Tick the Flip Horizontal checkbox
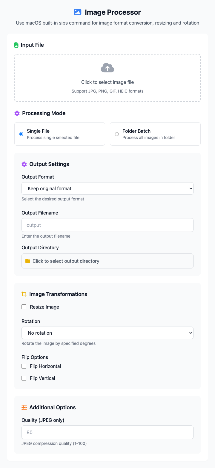Viewport: 215px width, 468px height. pyautogui.click(x=24, y=366)
